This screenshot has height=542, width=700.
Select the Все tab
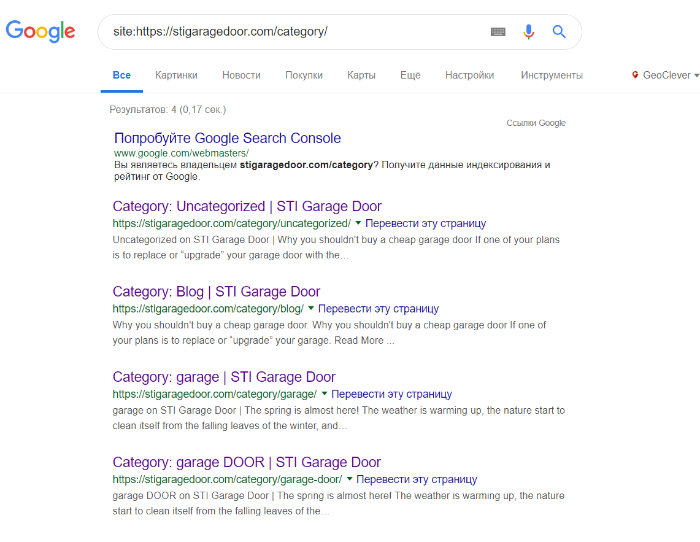pos(121,75)
